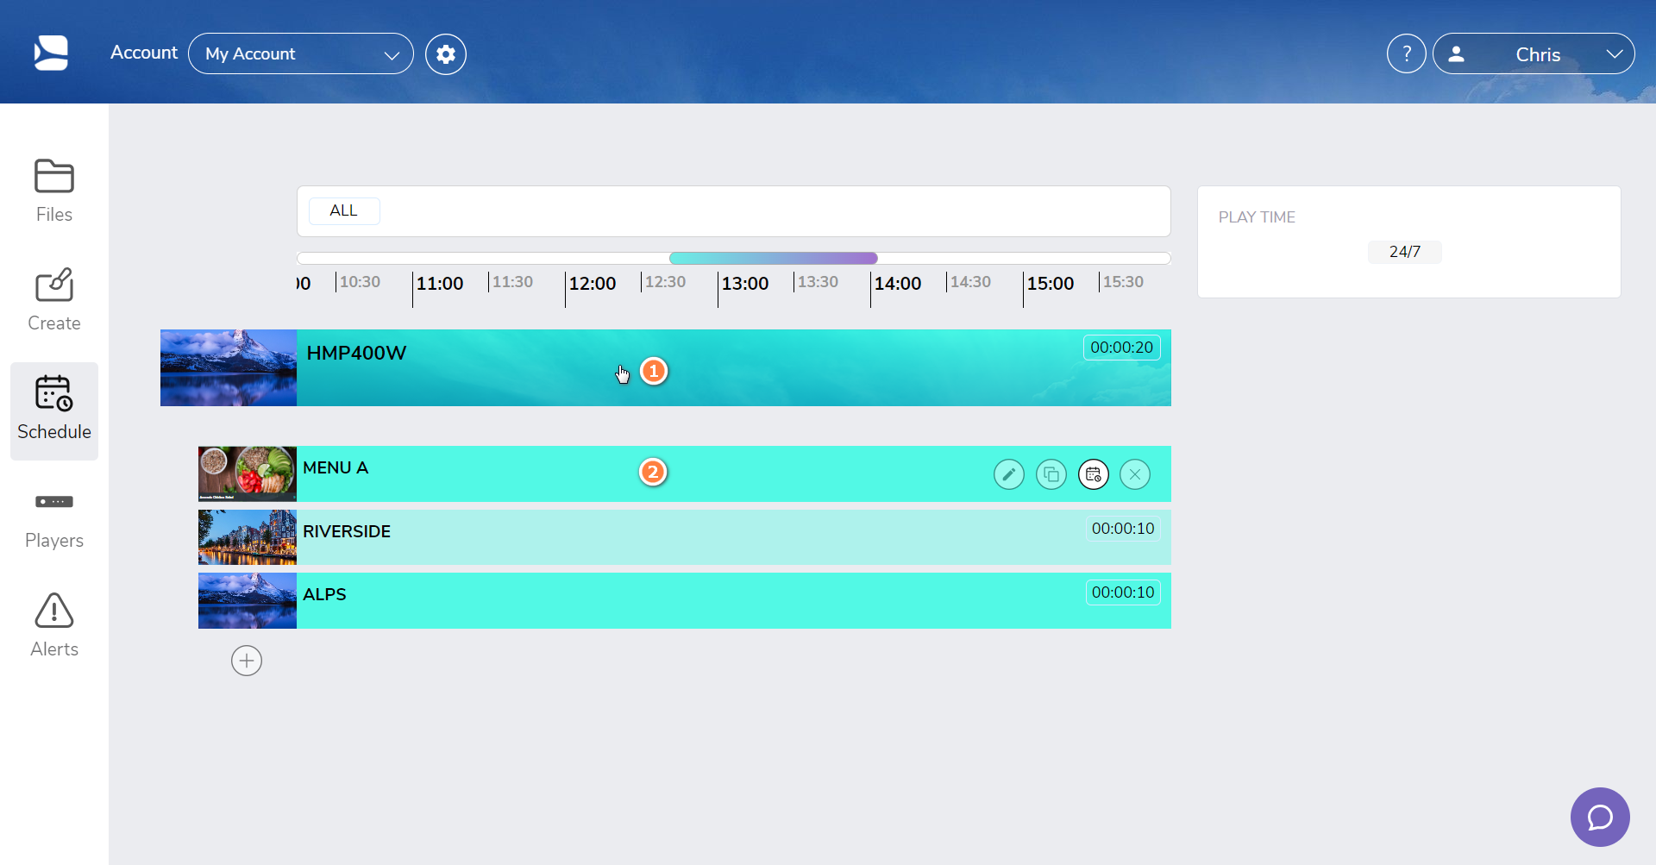Click the 14:00 timeline marker
The width and height of the screenshot is (1656, 865).
(898, 284)
